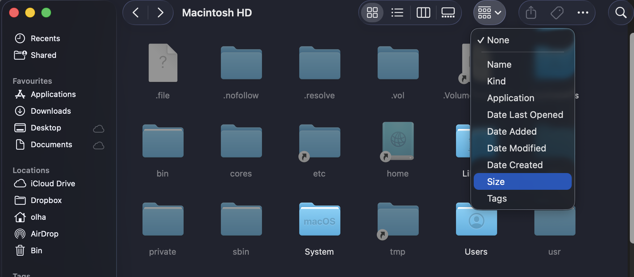Open the More actions ellipsis menu
This screenshot has width=634, height=277.
pos(583,13)
